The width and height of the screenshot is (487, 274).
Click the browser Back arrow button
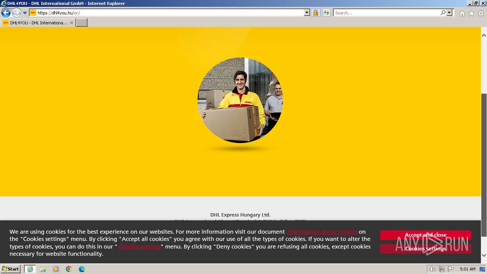6,13
